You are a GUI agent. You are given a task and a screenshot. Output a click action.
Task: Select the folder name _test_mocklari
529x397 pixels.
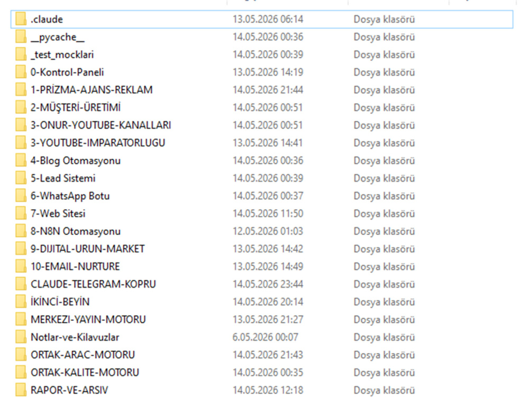tap(62, 55)
